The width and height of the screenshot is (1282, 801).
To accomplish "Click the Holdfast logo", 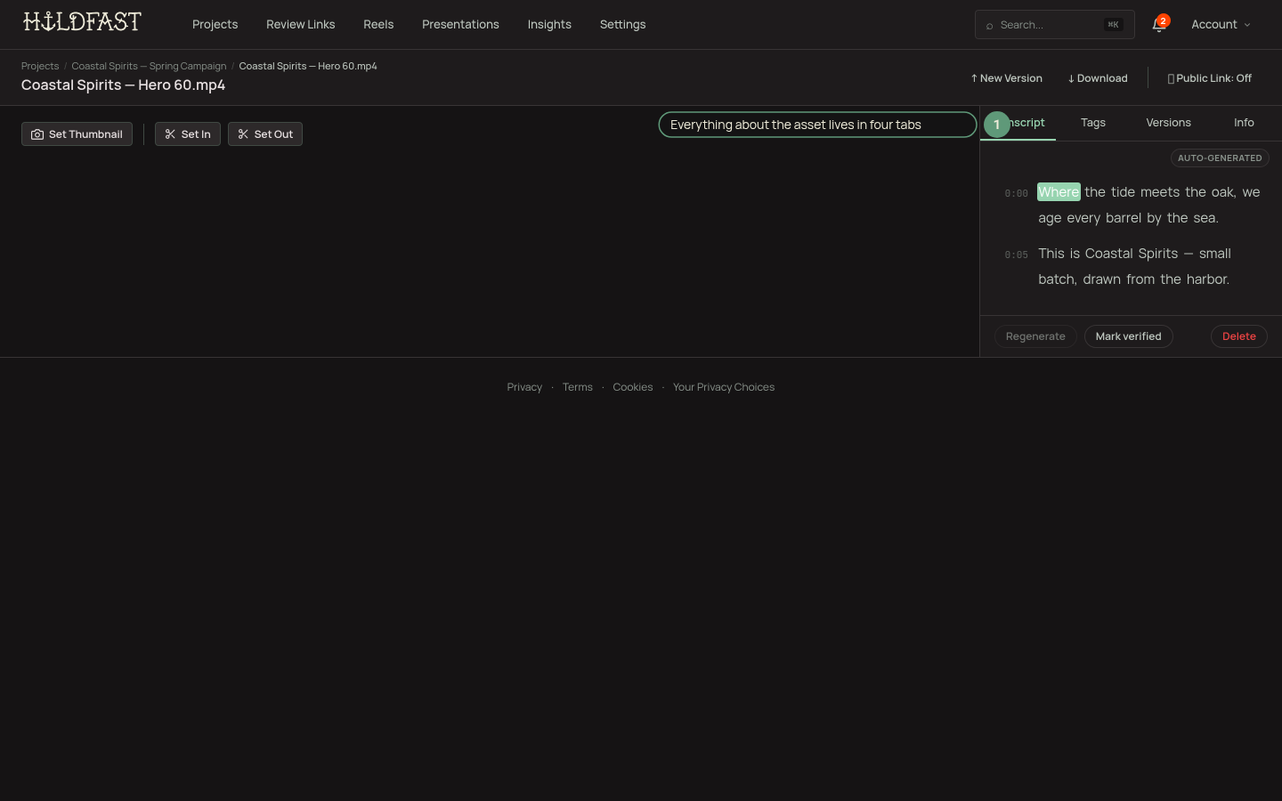I will pyautogui.click(x=82, y=22).
